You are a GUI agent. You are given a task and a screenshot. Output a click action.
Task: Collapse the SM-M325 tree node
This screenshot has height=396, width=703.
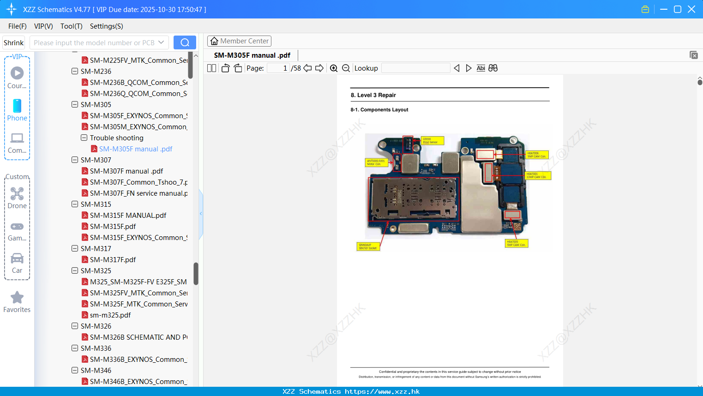pyautogui.click(x=75, y=270)
